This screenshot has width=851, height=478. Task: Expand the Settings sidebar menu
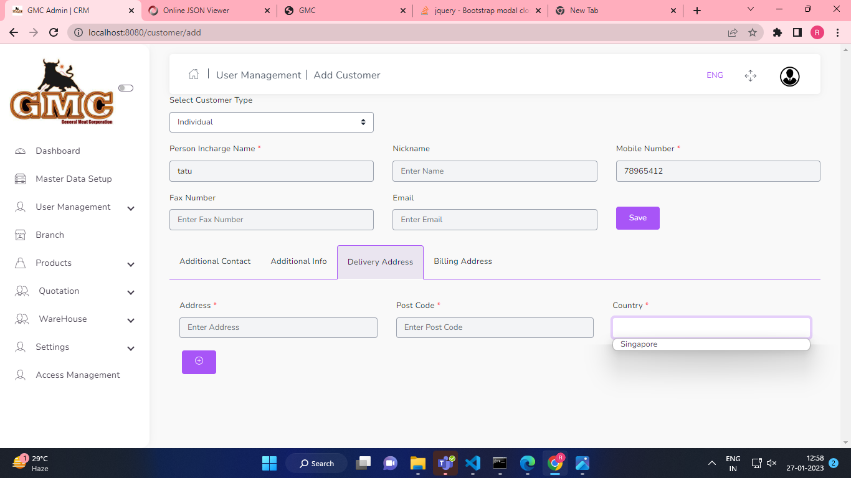coord(131,348)
